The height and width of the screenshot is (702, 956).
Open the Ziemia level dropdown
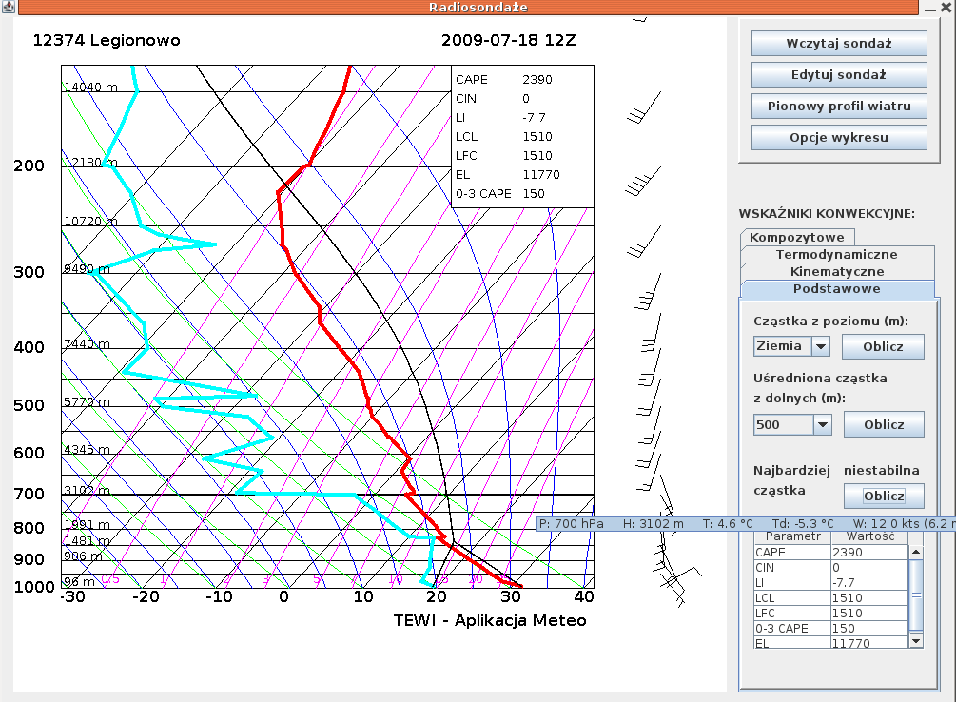pyautogui.click(x=821, y=346)
